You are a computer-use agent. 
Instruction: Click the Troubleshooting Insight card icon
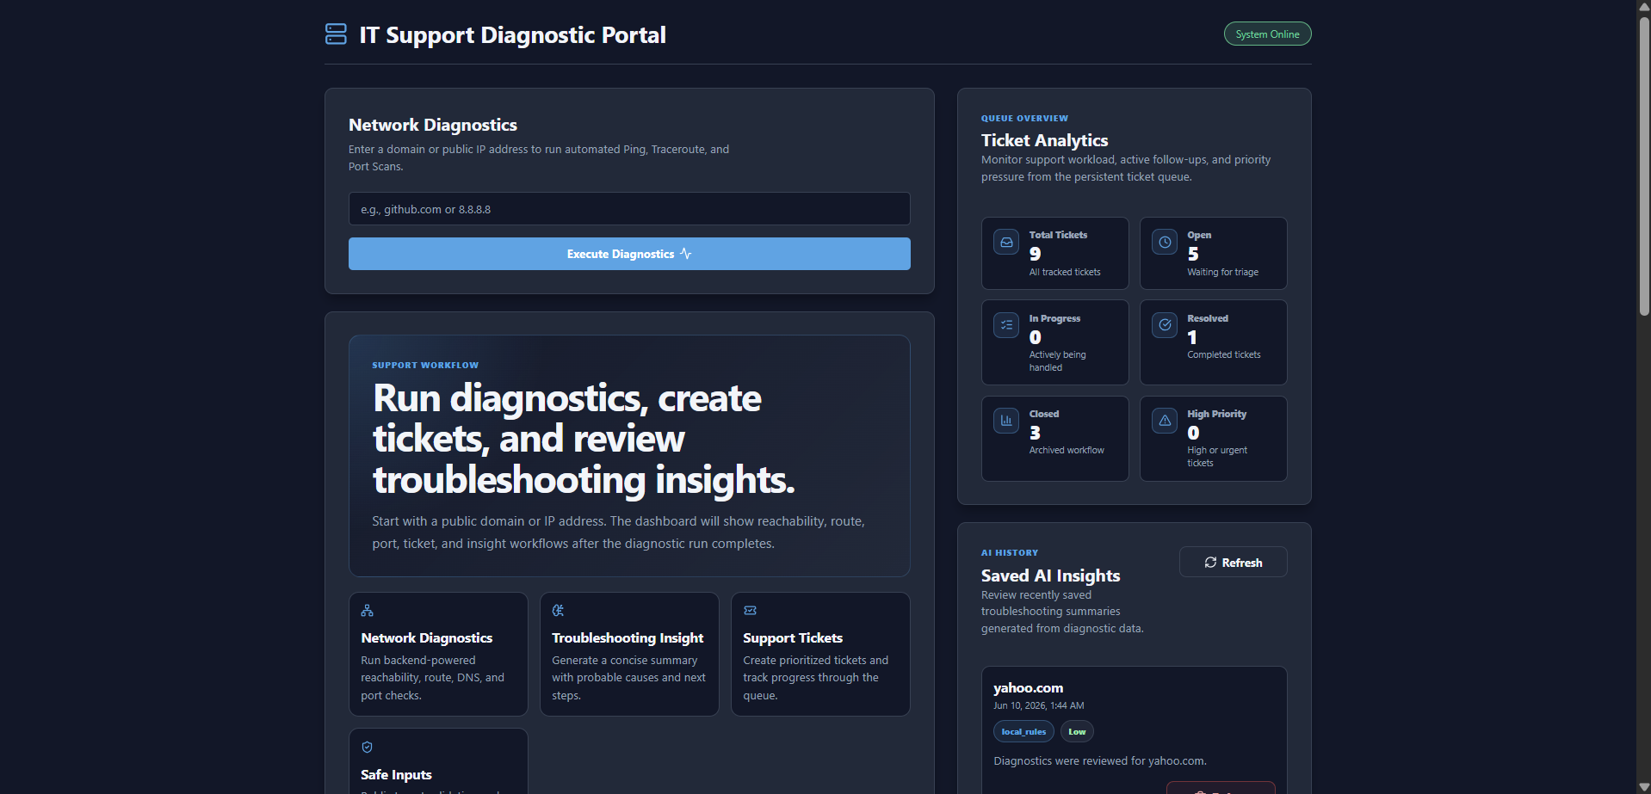tap(559, 611)
